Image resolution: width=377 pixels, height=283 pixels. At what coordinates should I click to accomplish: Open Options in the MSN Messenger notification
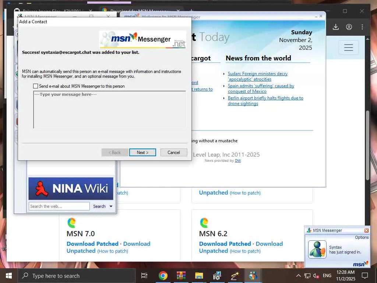pos(362,237)
